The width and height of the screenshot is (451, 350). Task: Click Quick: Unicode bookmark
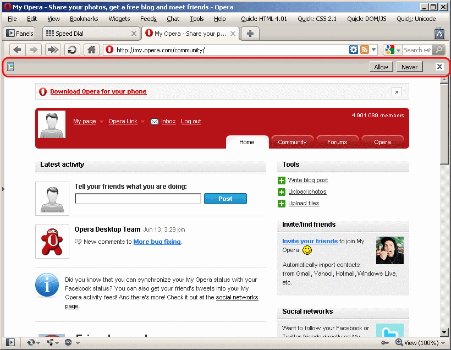416,19
